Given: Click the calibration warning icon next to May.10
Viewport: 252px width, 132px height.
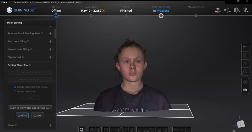Looking at the screenshot, I should 104,11.
